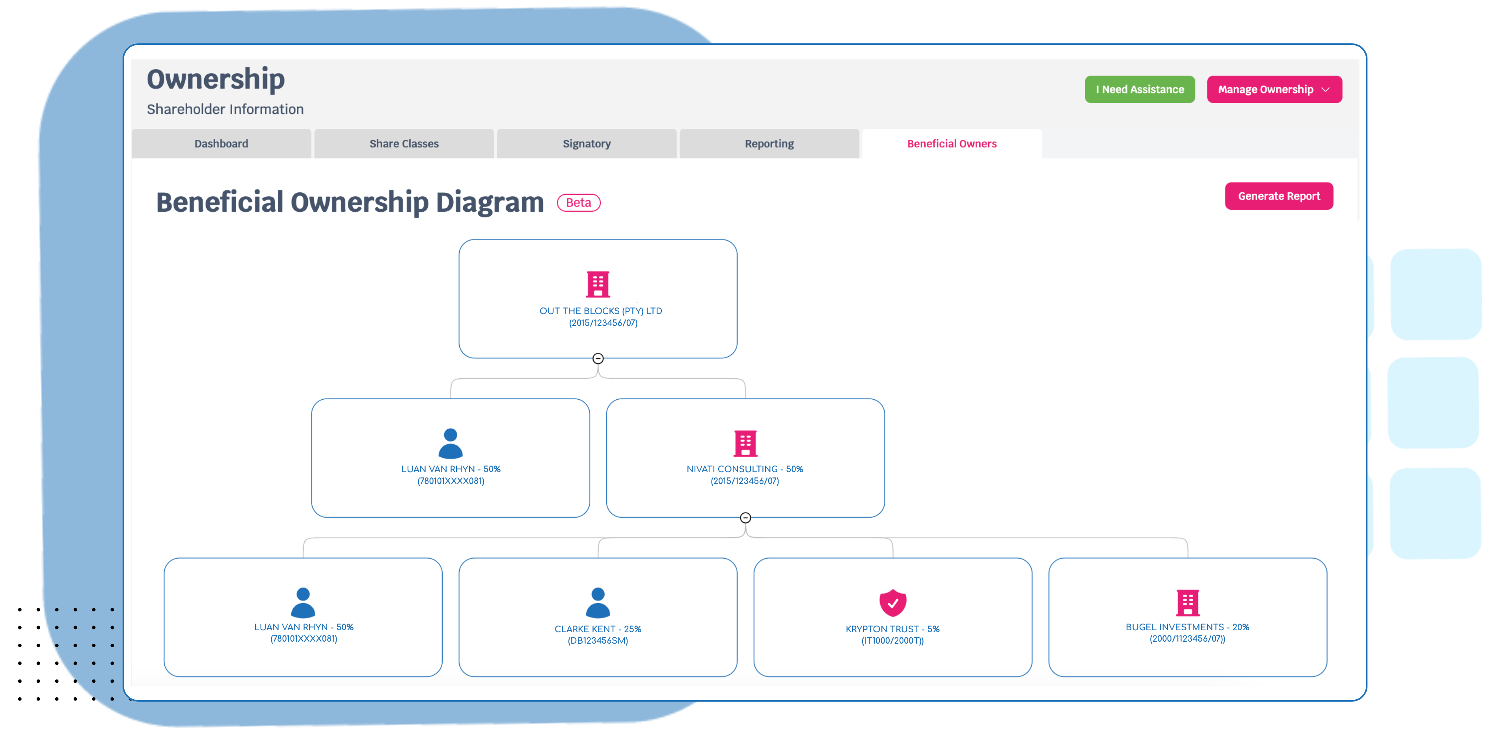The image size is (1490, 745).
Task: Click the Manage Ownership chevron arrow
Action: point(1325,89)
